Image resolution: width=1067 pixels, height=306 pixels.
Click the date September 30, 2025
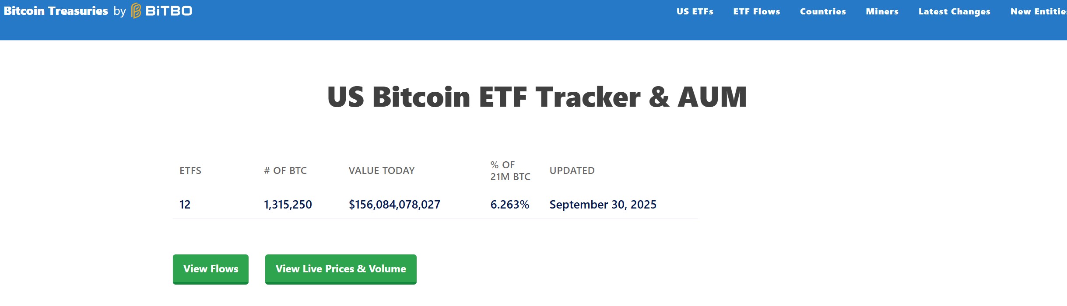tap(603, 204)
